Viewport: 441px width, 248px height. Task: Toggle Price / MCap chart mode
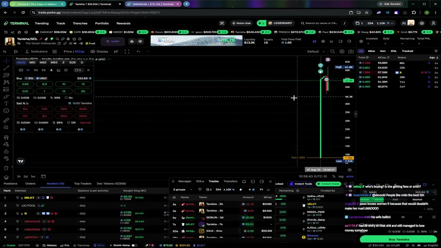click(x=74, y=51)
